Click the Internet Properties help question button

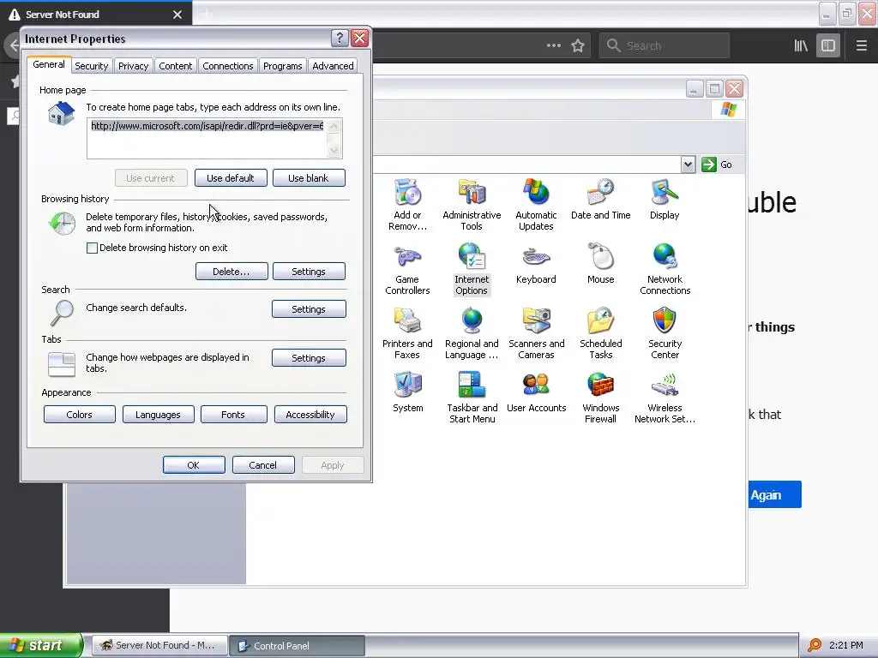point(340,38)
